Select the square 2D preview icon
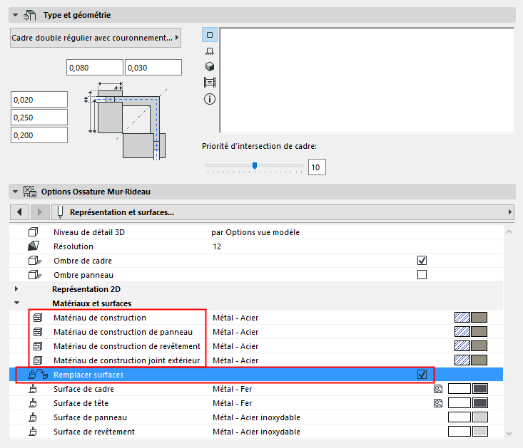523x448 pixels. coord(210,35)
